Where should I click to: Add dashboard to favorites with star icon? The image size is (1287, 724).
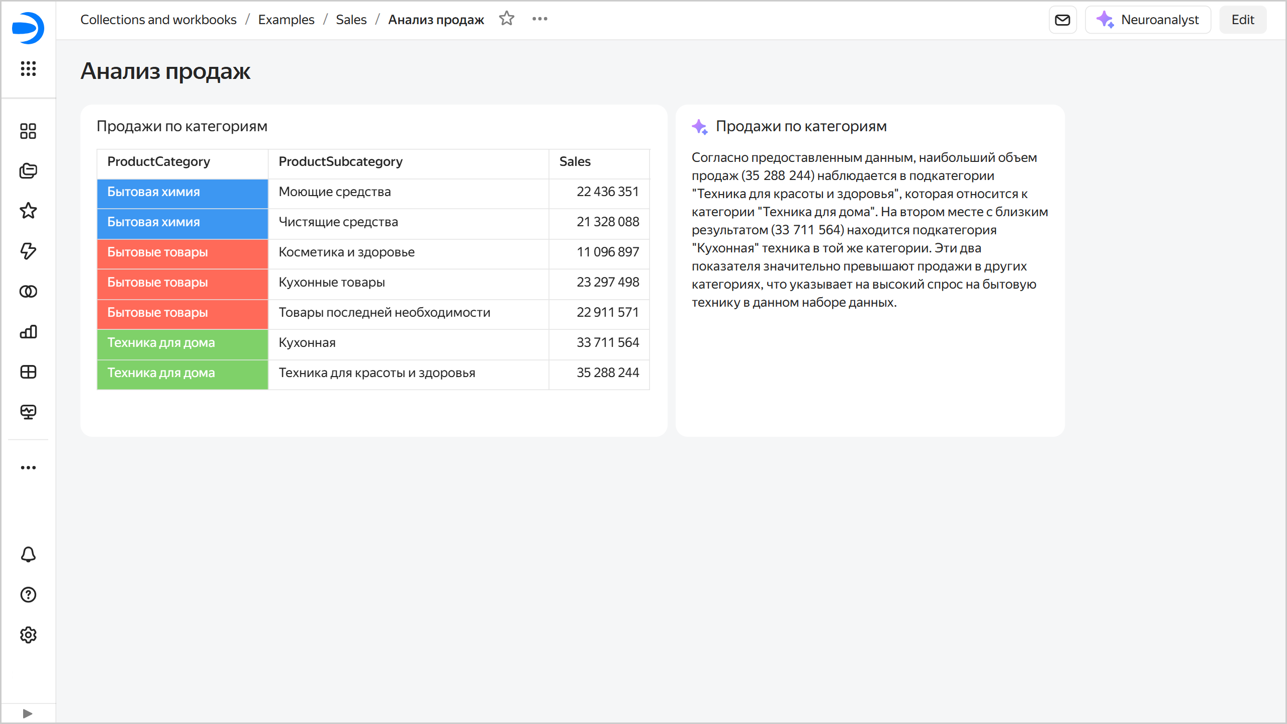coord(507,19)
